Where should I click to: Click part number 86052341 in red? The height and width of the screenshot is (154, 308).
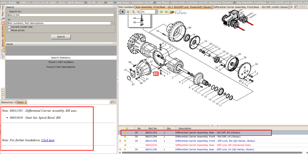click(x=151, y=145)
